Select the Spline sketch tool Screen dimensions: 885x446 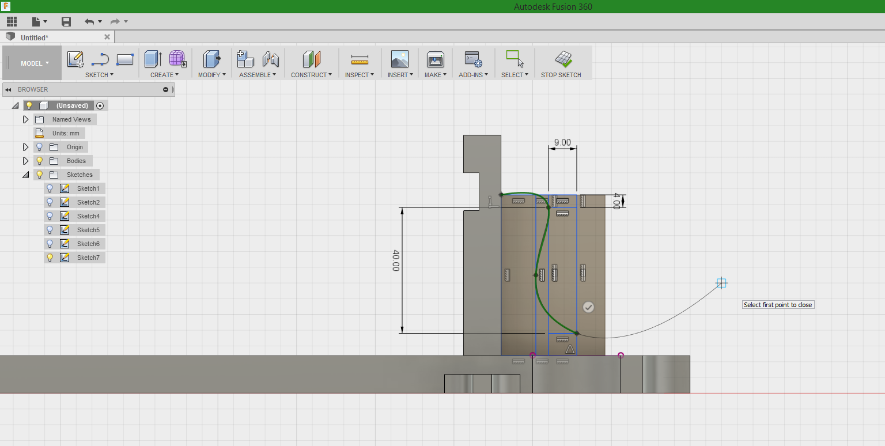pyautogui.click(x=100, y=59)
